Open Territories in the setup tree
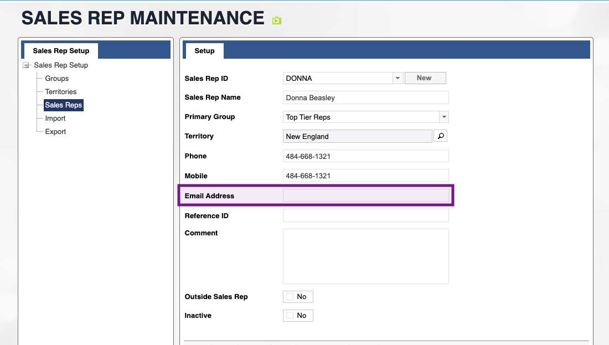 click(x=61, y=92)
